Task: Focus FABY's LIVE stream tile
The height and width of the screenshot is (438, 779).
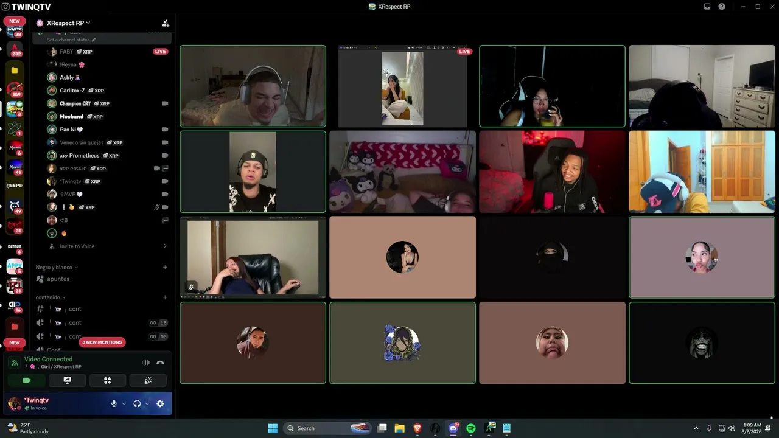Action: point(402,86)
